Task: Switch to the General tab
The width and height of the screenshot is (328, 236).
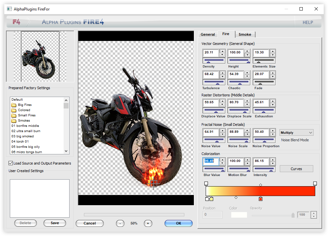Action: tap(208, 34)
